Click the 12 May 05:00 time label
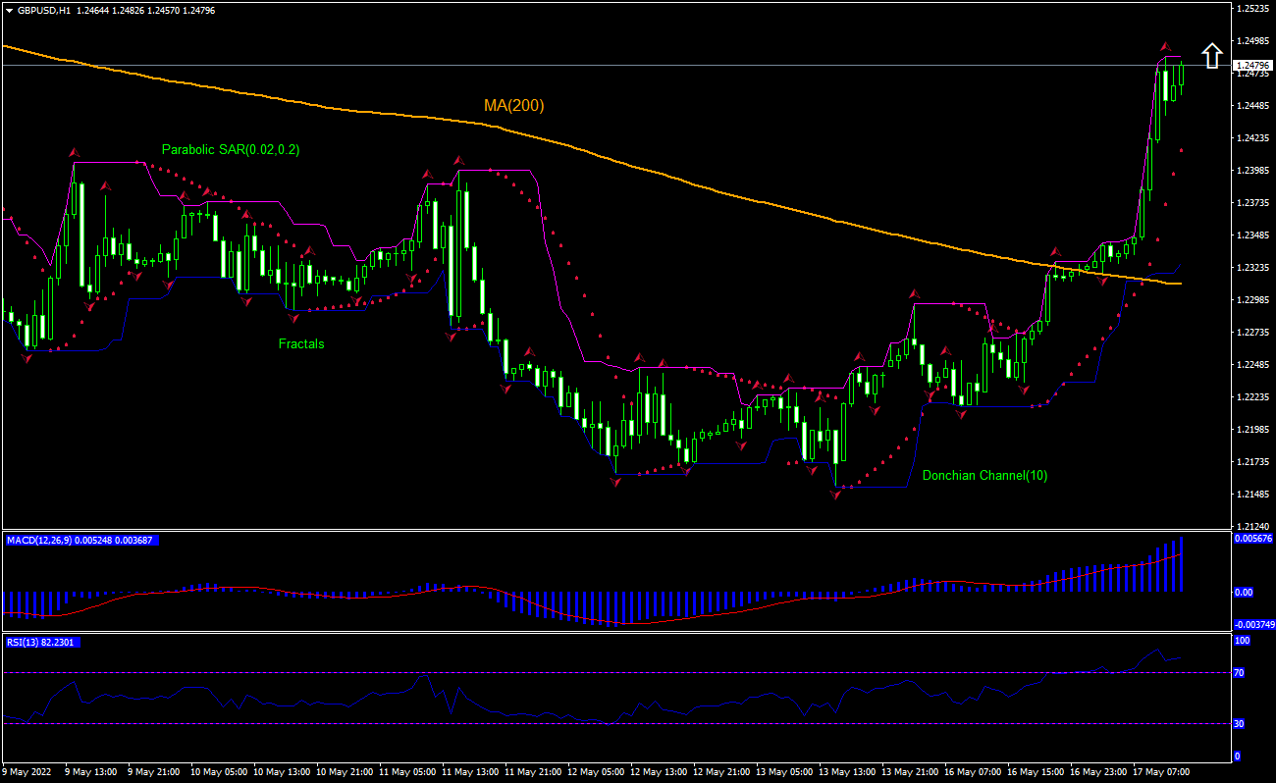Screen dimensions: 1276x783 594,772
